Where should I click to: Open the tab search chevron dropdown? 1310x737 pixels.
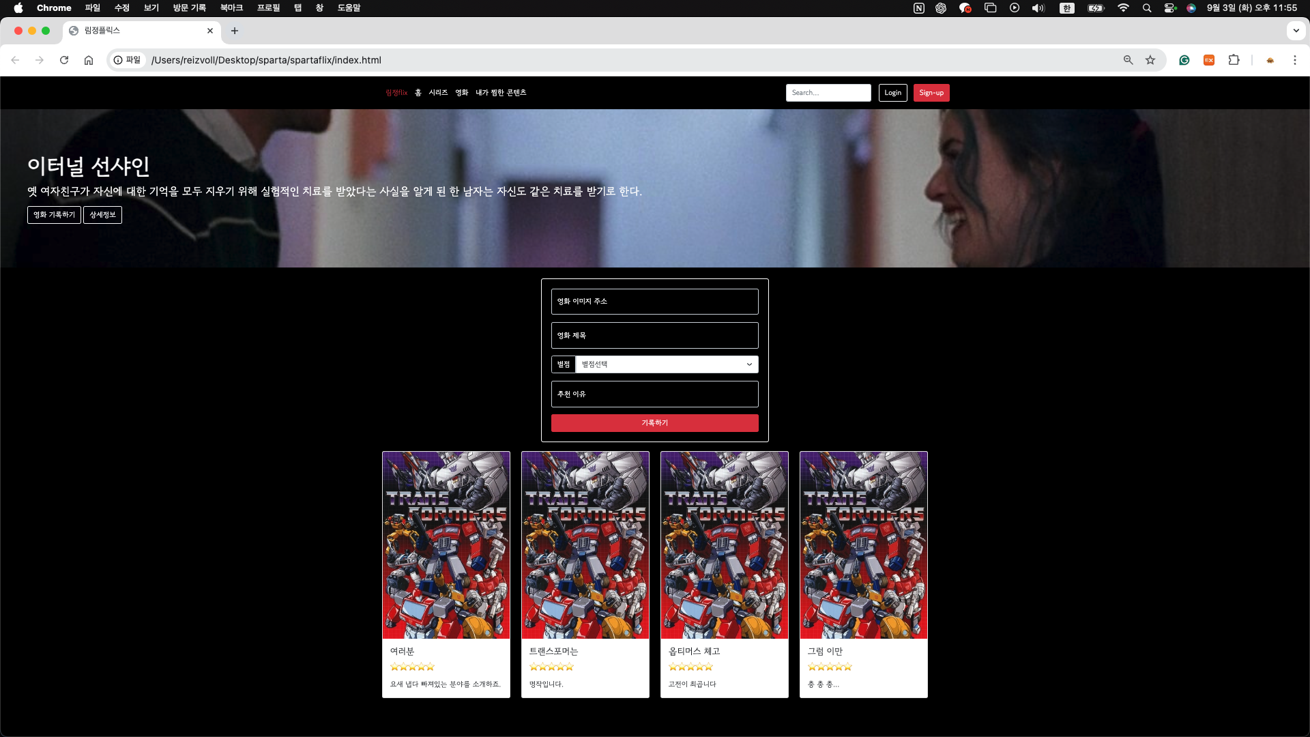coord(1296,31)
